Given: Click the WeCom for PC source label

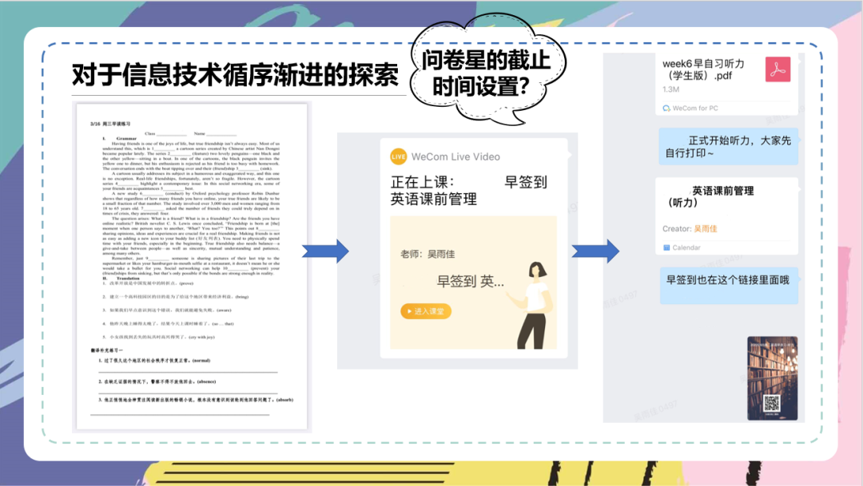Looking at the screenshot, I should pyautogui.click(x=695, y=109).
